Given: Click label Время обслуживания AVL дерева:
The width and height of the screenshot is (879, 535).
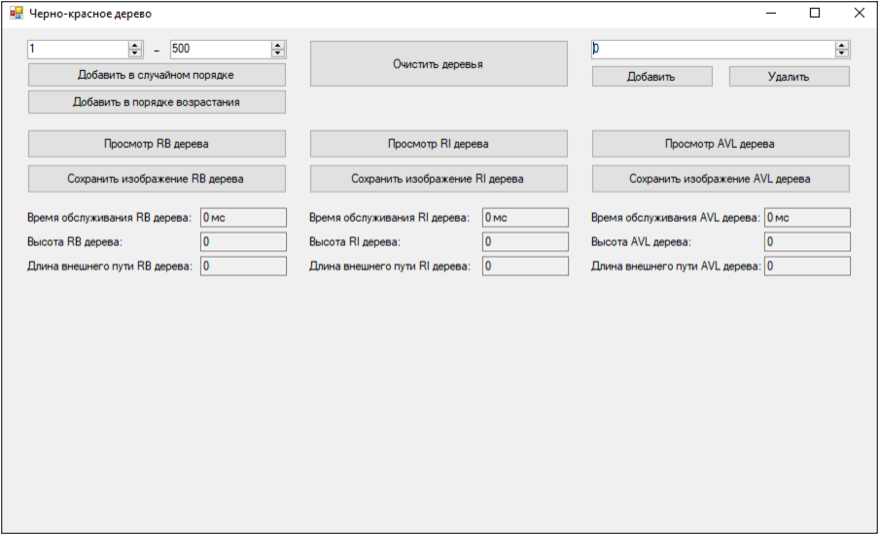Looking at the screenshot, I should tap(676, 218).
